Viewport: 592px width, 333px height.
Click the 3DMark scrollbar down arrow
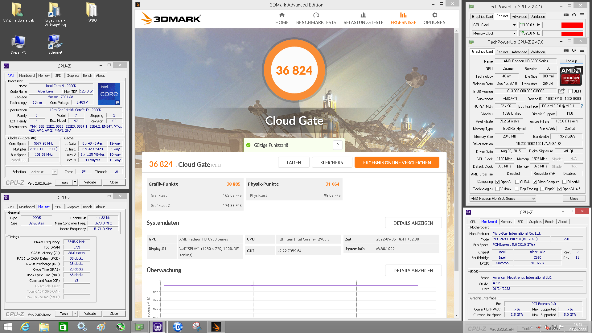coord(457,315)
